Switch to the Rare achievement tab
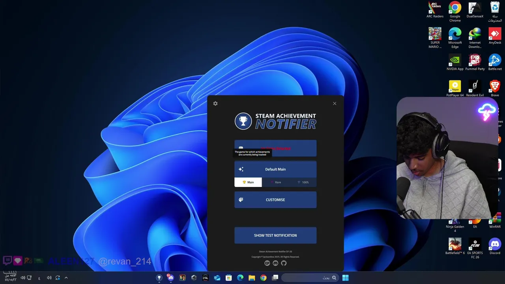 [275, 182]
